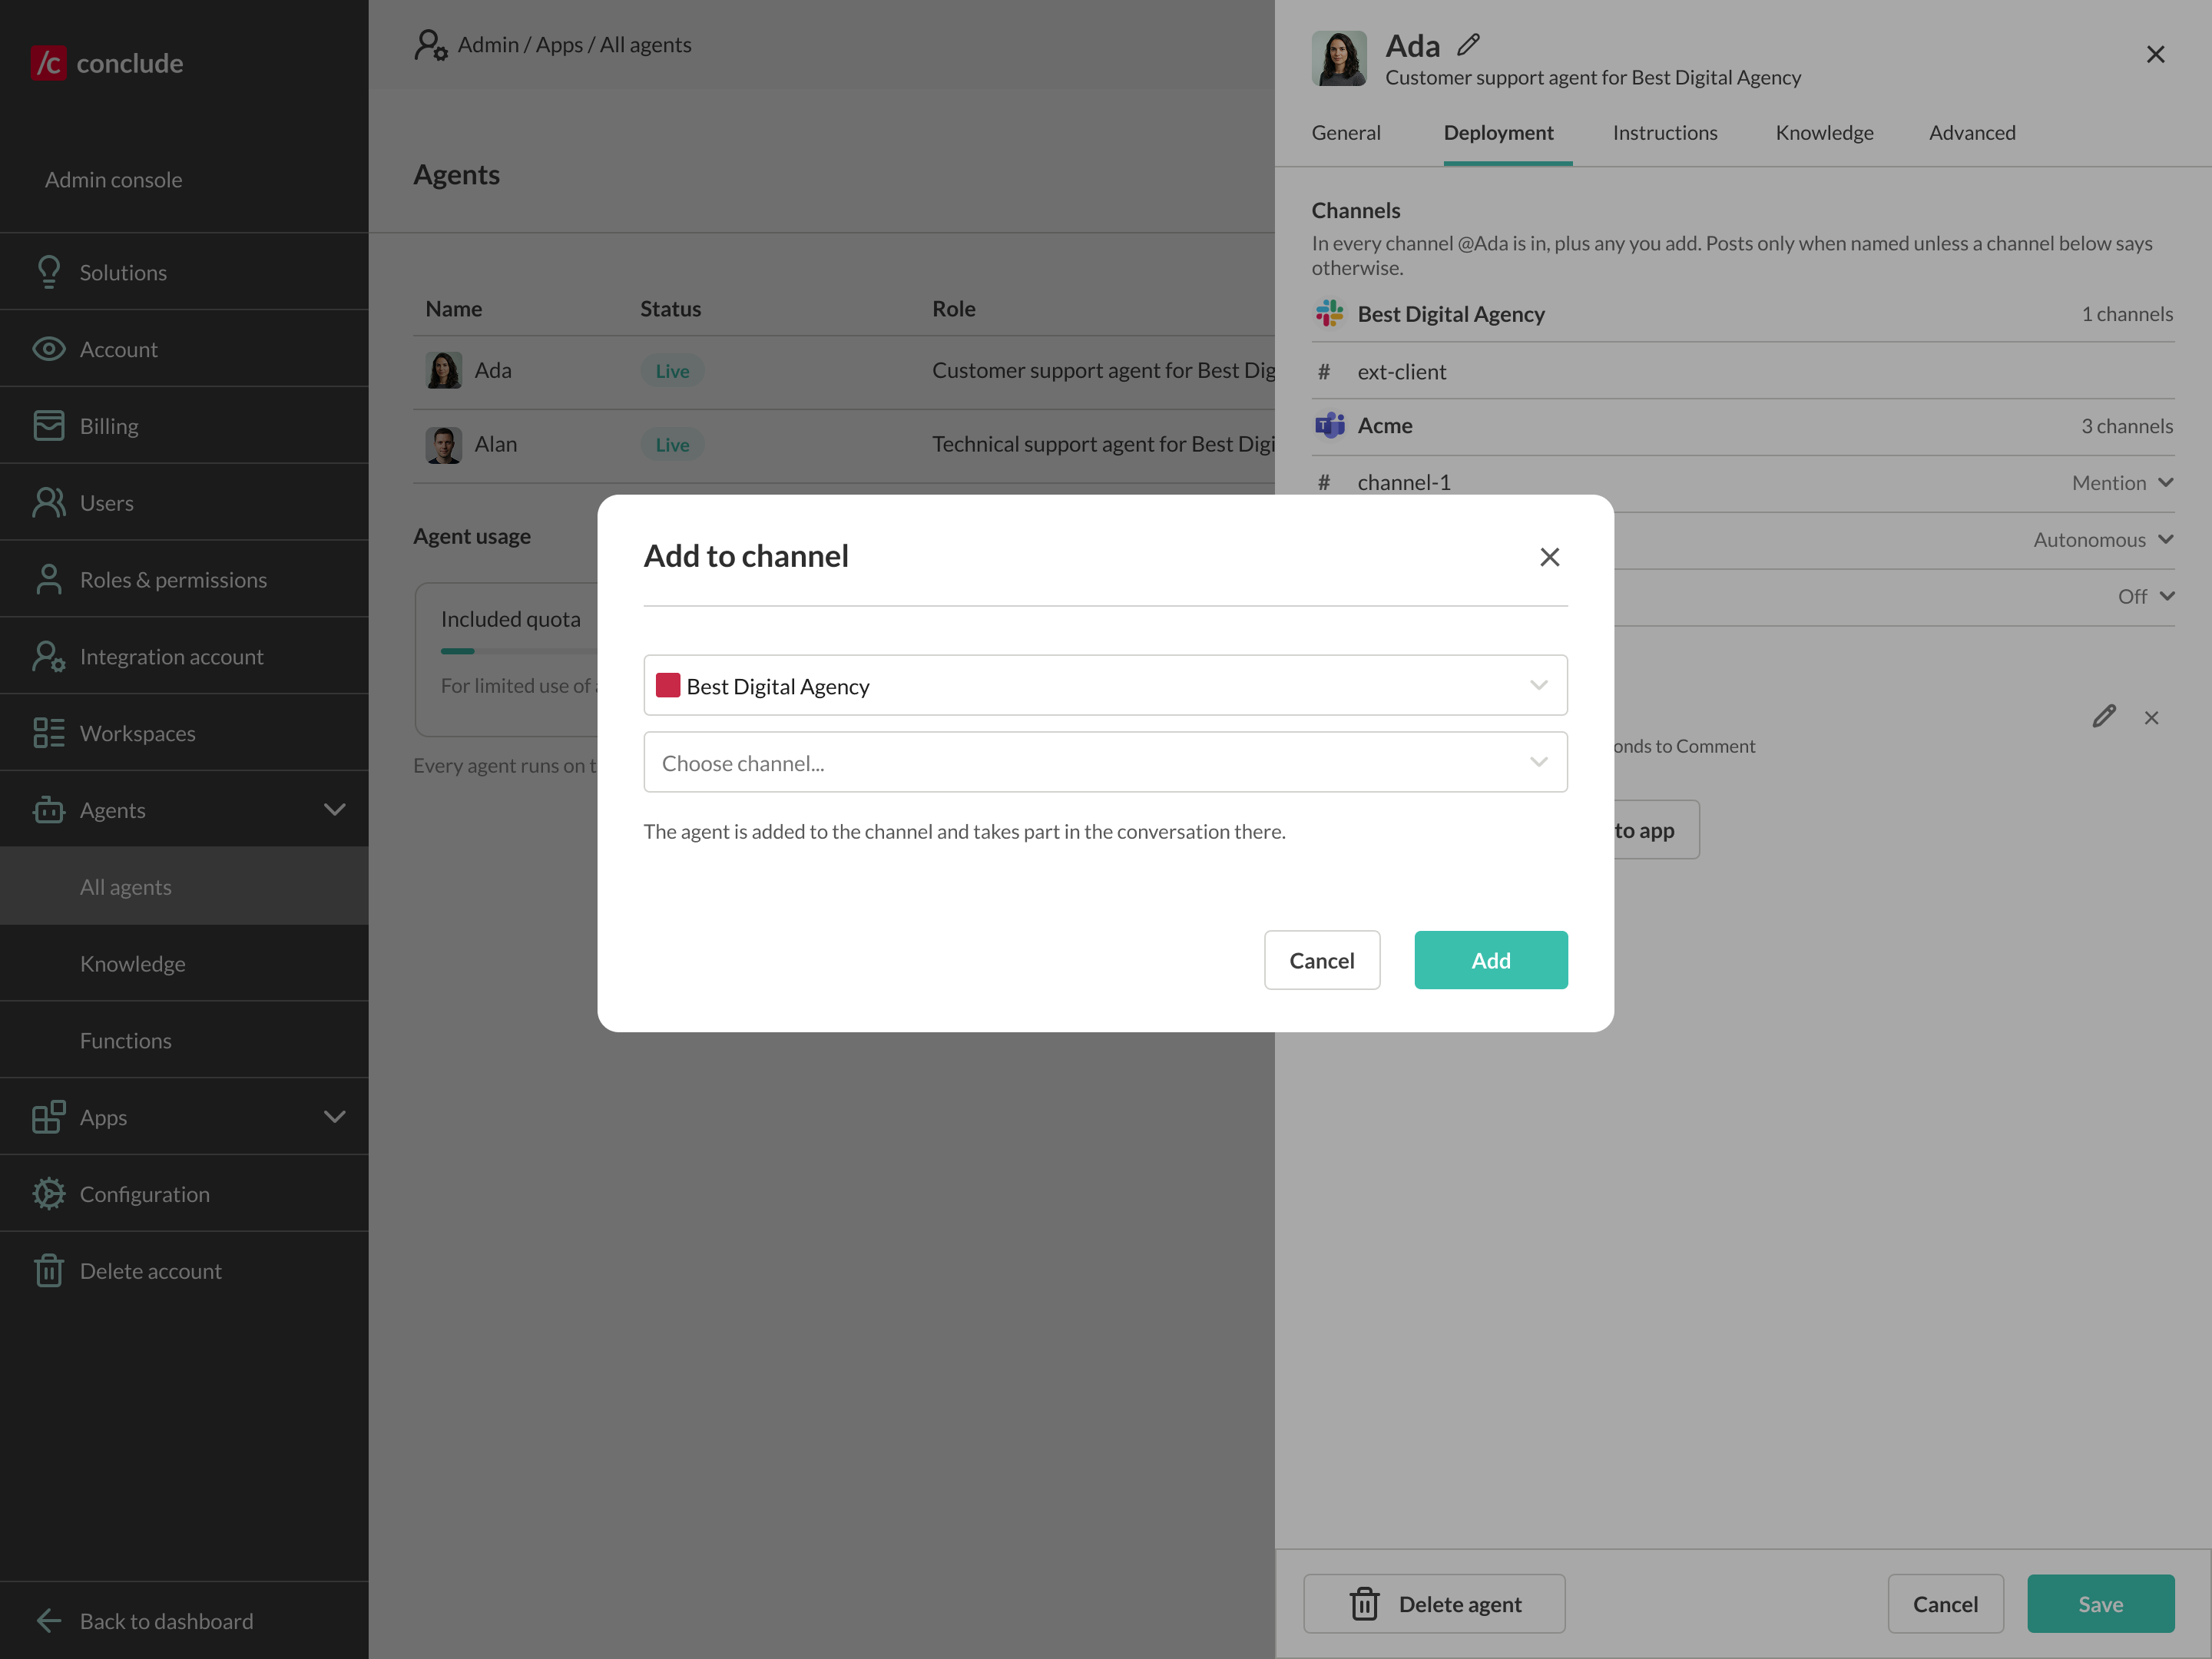
Task: Open Functions in the sidebar
Action: [x=184, y=1040]
